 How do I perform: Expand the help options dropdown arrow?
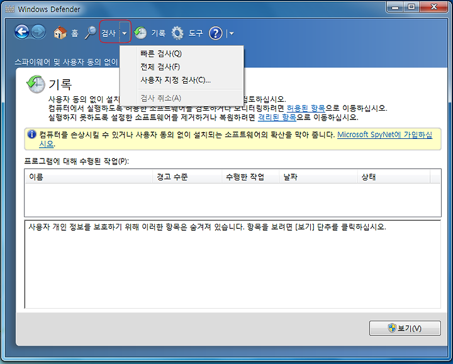(x=230, y=33)
